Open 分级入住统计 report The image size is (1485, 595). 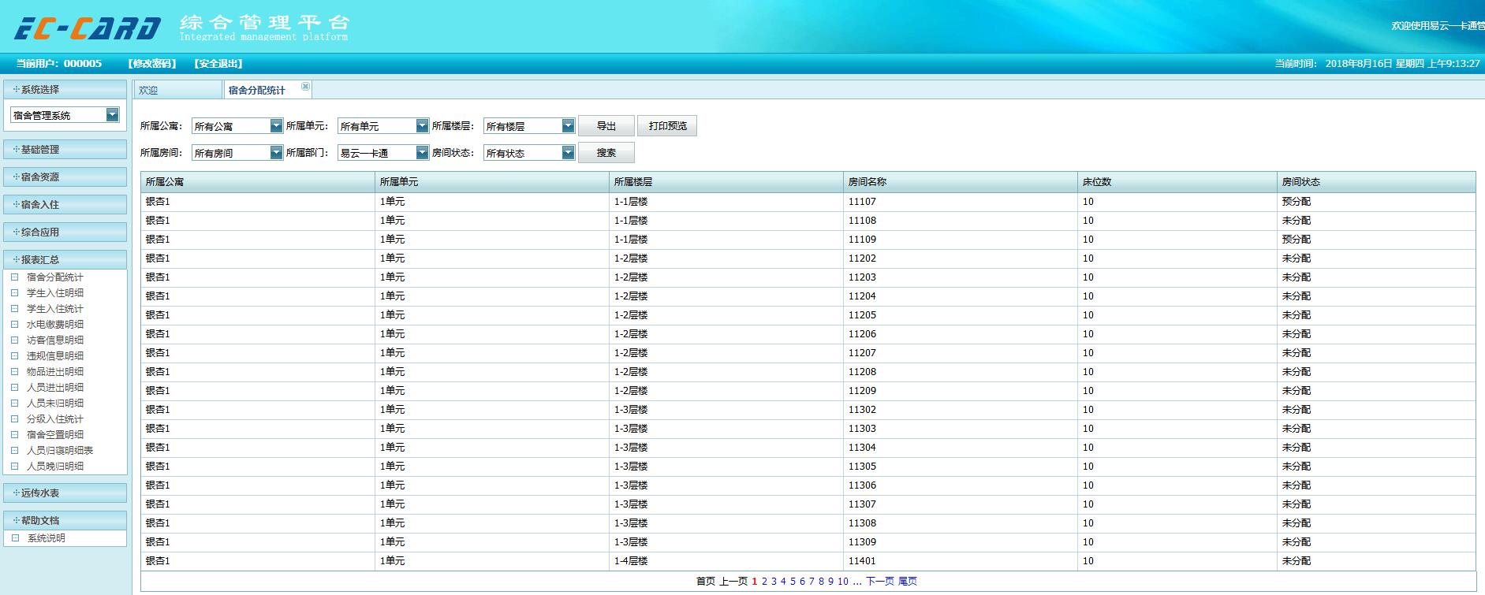[54, 419]
